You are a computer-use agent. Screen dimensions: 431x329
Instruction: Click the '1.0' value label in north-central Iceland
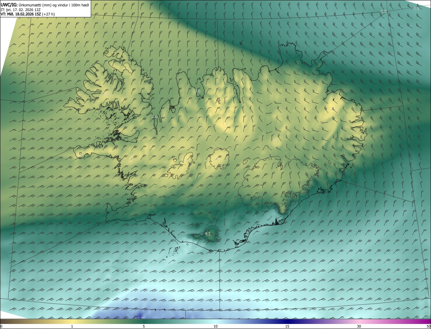pos(225,124)
